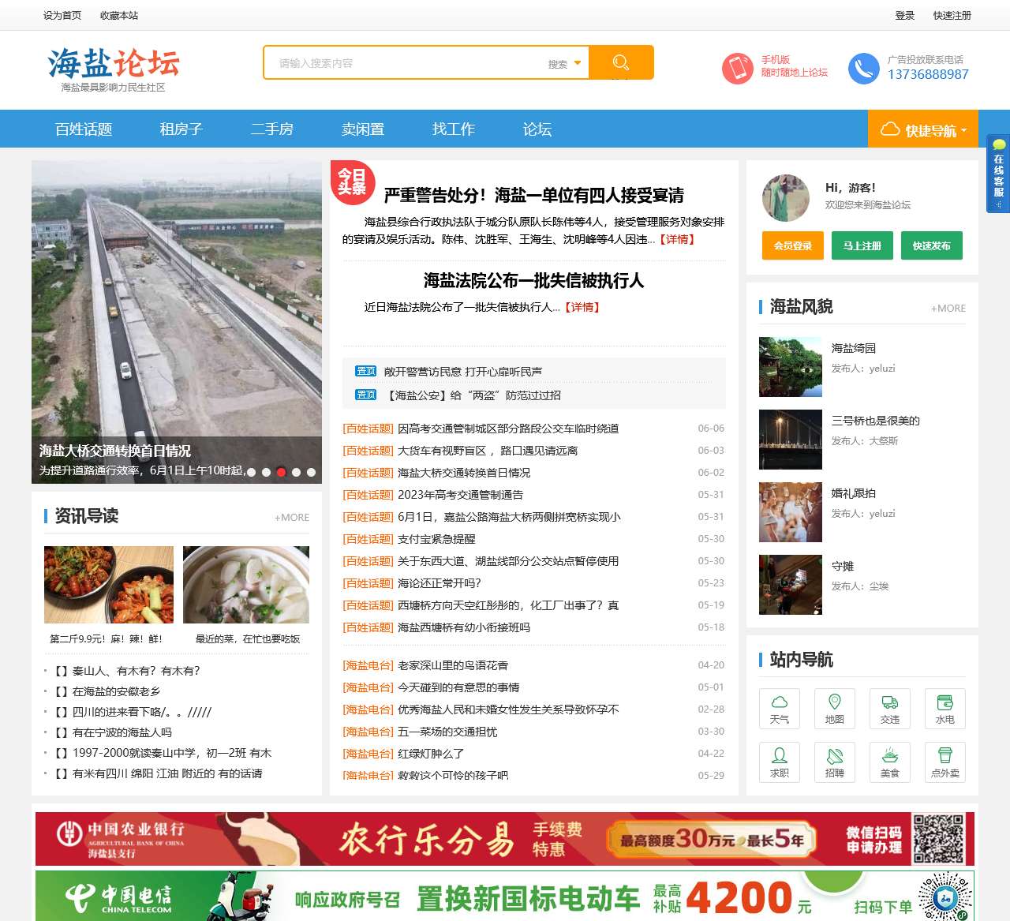Open the 百姓话题 navigation tab
The width and height of the screenshot is (1010, 921).
coord(84,129)
